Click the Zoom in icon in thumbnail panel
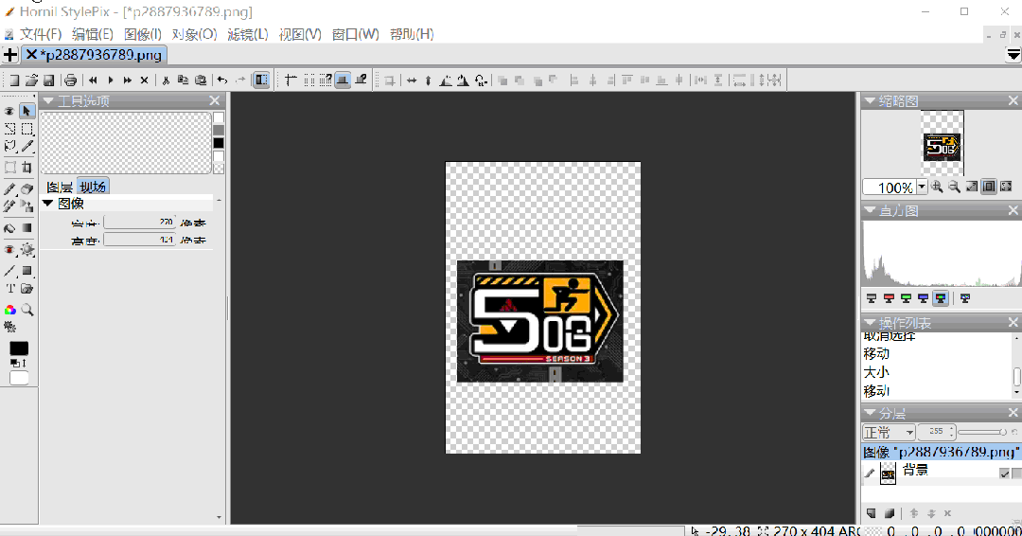This screenshot has height=536, width=1022. click(937, 188)
